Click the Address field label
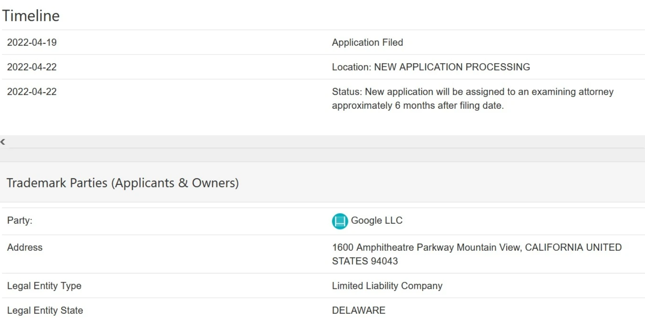Image resolution: width=645 pixels, height=321 pixels. tap(25, 247)
